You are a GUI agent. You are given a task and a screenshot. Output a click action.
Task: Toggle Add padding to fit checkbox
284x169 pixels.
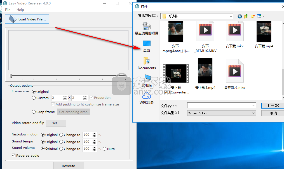[53, 104]
